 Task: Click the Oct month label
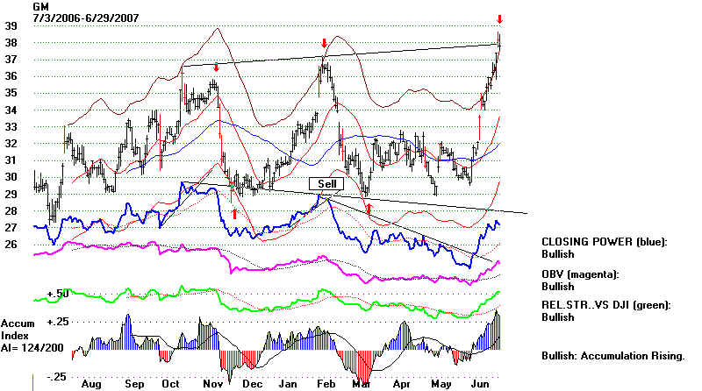pos(170,384)
